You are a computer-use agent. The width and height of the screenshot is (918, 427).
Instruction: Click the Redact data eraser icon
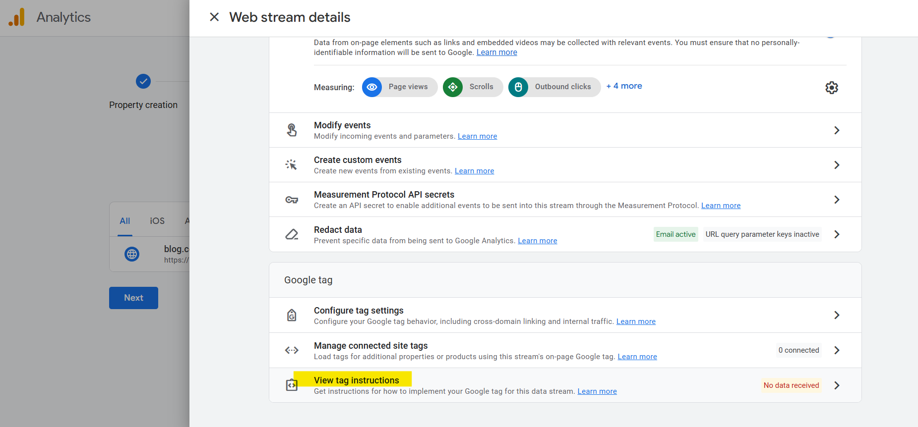(x=292, y=234)
